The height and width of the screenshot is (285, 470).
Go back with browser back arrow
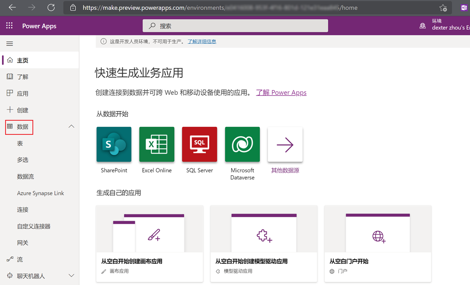point(12,7)
